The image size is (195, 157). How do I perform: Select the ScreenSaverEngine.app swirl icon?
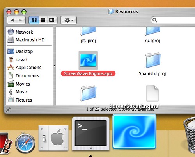point(88,61)
